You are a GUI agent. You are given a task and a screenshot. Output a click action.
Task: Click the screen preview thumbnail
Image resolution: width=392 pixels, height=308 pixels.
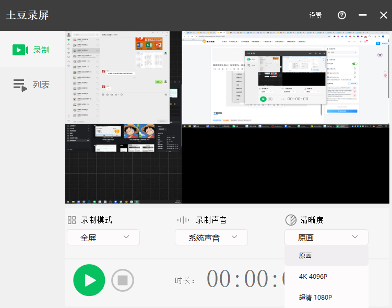click(x=227, y=117)
